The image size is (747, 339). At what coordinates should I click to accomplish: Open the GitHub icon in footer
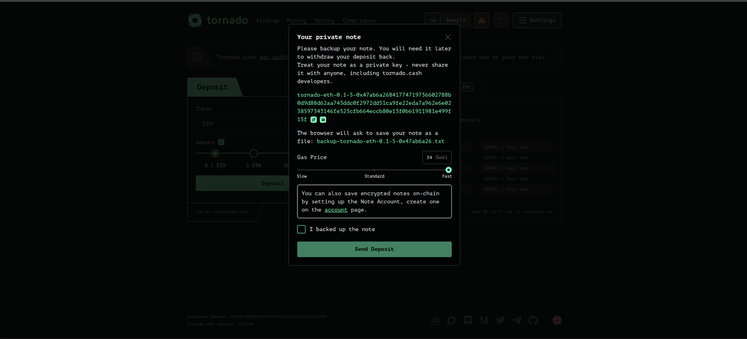533,320
